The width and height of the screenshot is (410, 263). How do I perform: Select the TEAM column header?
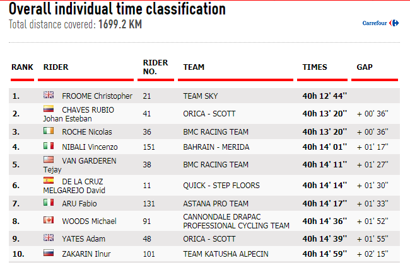pyautogui.click(x=194, y=67)
